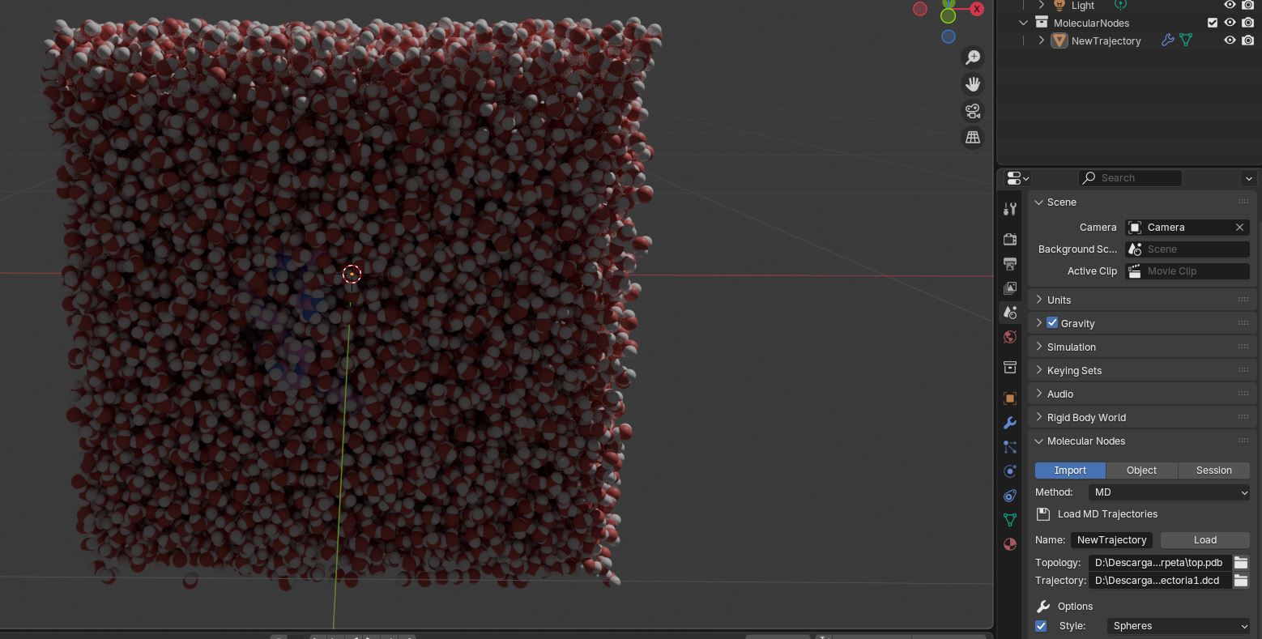
Task: Hide NewTrajectory in viewport with eye icon
Action: coord(1230,40)
